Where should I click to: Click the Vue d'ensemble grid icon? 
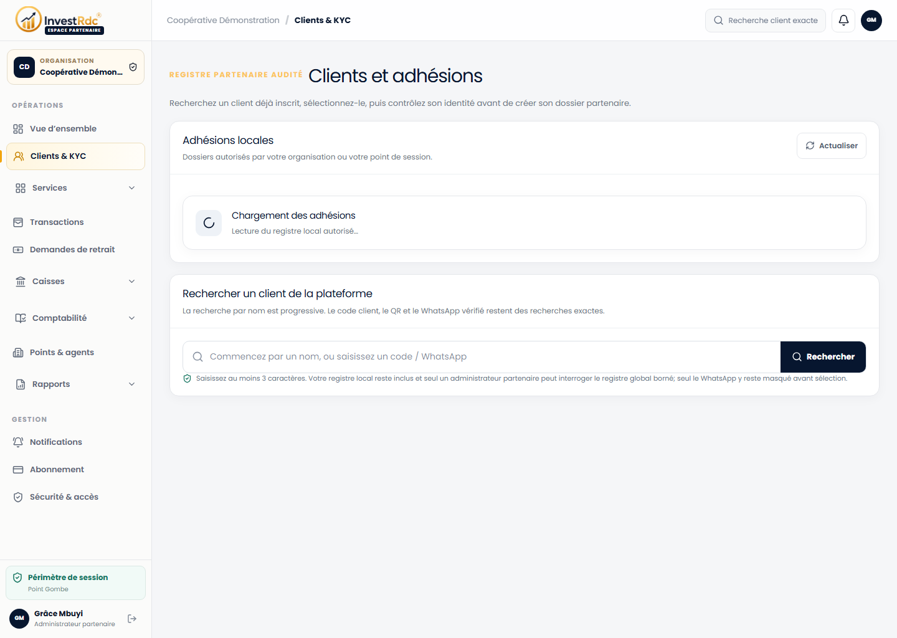point(18,129)
